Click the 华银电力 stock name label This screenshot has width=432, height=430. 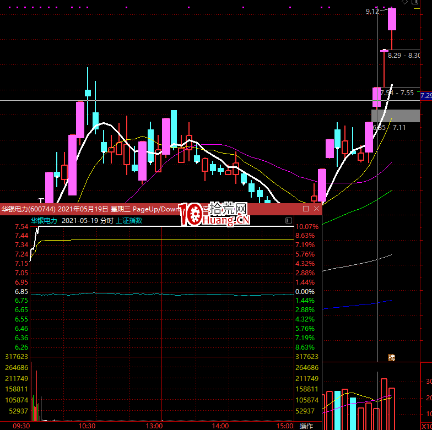[x=44, y=220]
